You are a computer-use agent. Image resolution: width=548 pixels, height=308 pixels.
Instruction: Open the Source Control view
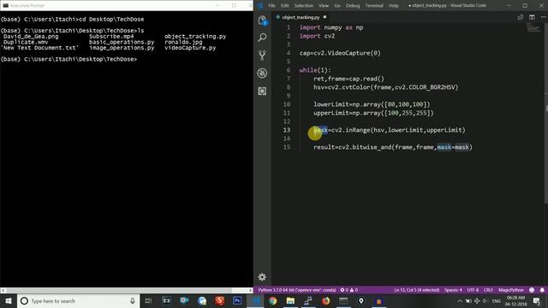point(262,55)
